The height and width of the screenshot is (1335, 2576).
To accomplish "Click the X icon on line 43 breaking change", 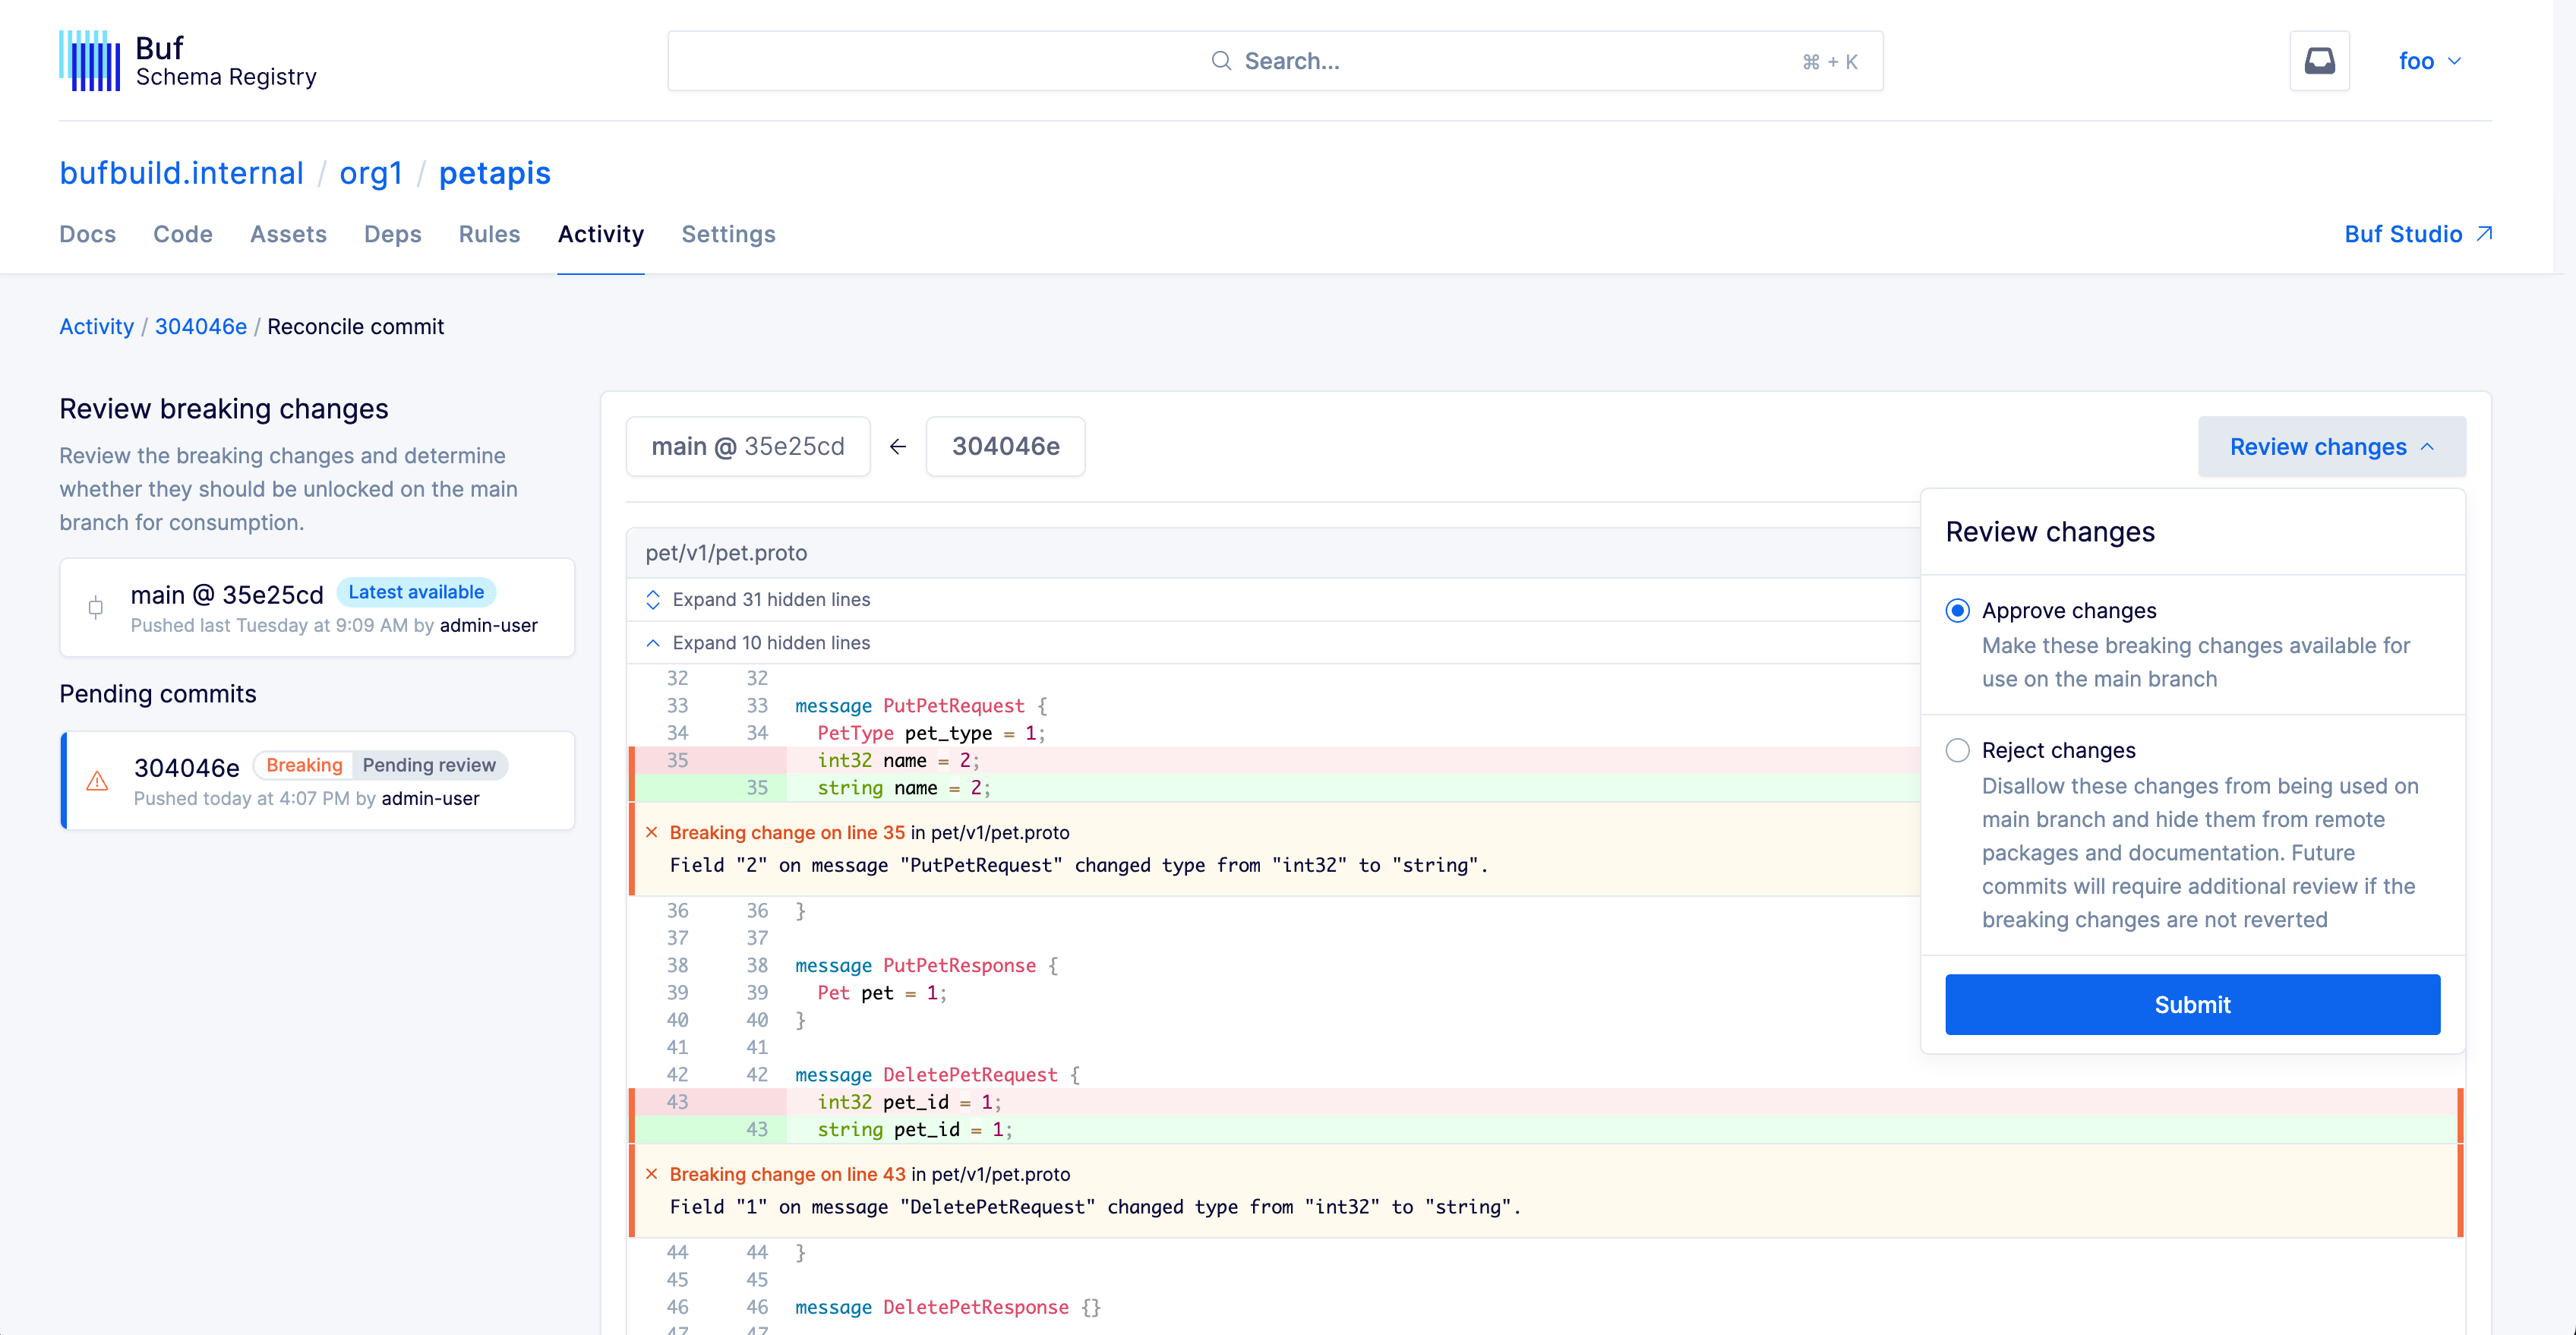I will point(652,1174).
